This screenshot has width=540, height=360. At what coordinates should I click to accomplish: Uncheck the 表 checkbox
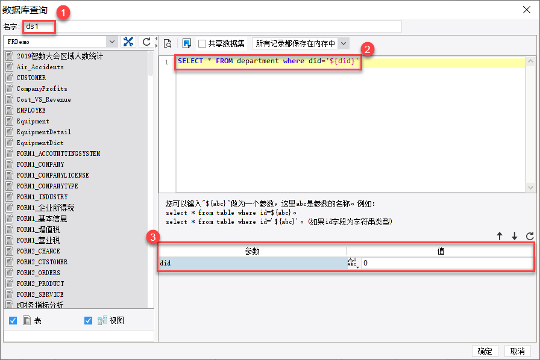(13, 320)
